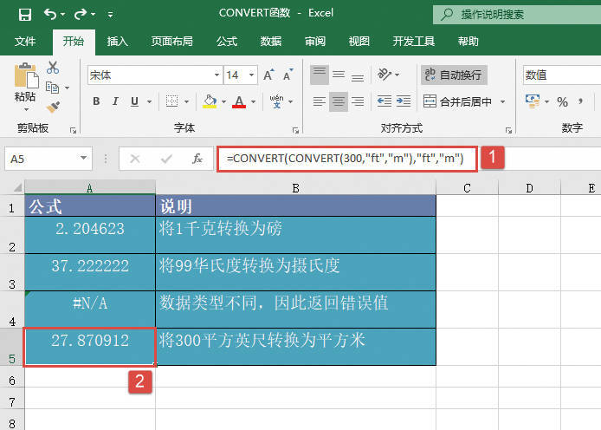Toggle bold formatting
Image resolution: width=601 pixels, height=430 pixels.
96,102
